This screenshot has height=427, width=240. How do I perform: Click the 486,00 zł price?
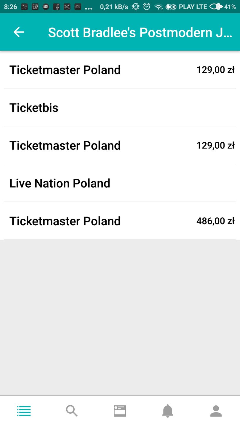tap(215, 221)
